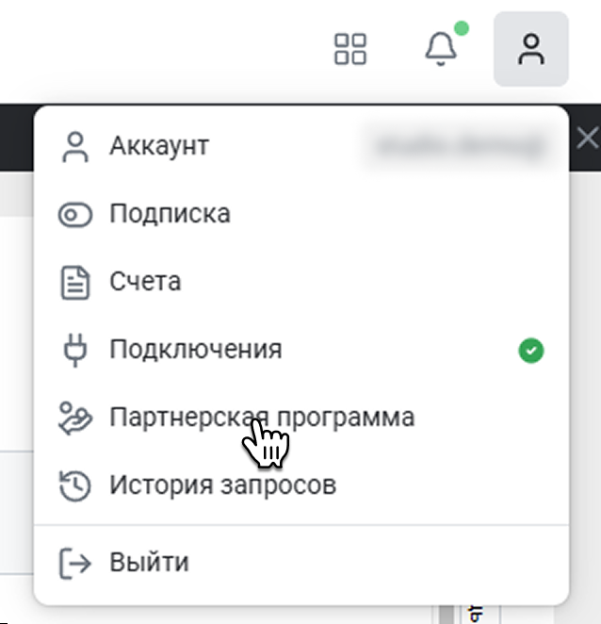601x624 pixels.
Task: Click the toggle-shaped icon beside Подписка
Action: tap(74, 215)
